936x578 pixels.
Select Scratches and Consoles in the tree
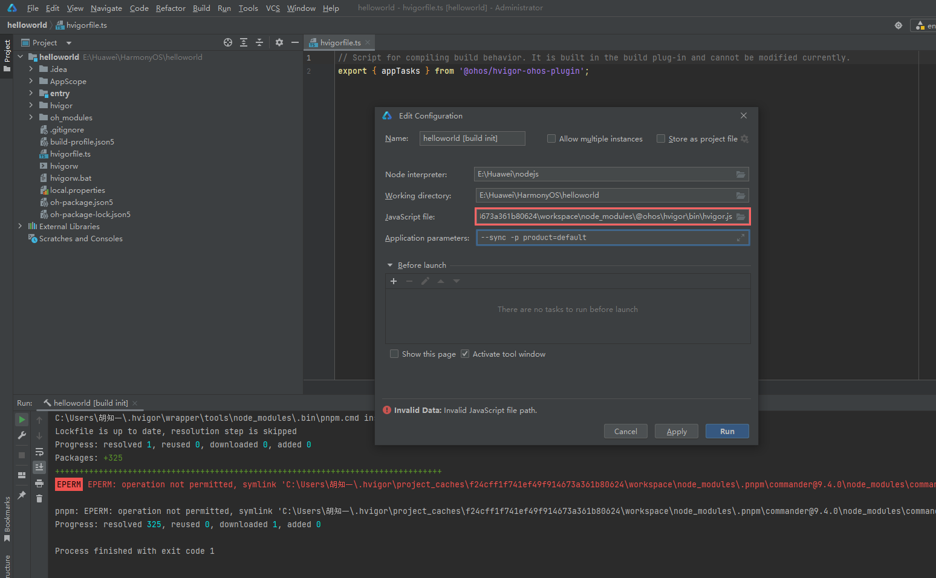tap(81, 238)
